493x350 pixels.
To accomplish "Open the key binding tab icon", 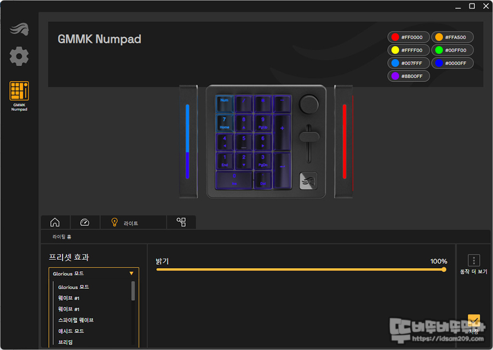I will tap(181, 222).
